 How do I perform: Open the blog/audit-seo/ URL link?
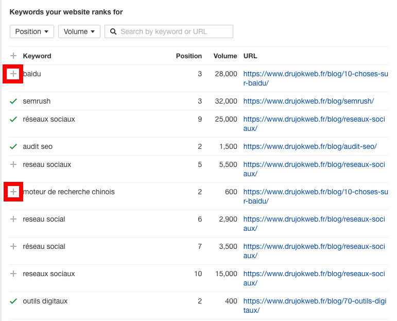310,146
